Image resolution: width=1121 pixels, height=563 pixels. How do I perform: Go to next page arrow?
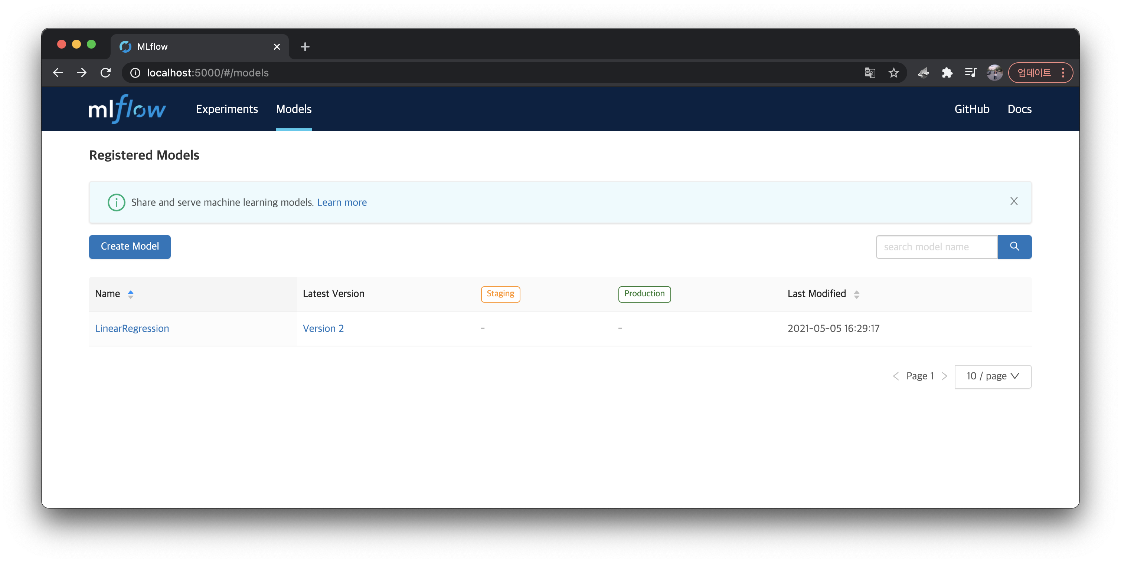point(944,376)
